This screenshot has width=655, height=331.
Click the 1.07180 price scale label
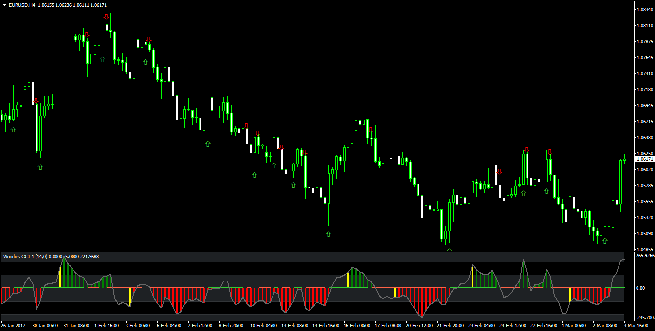(645, 90)
